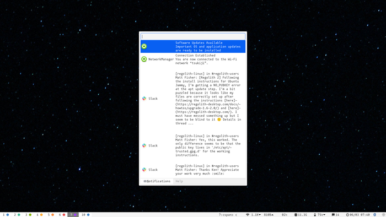This screenshot has width=386, height=217.
Task: Switch to workspace 3 in the bar
Action: click(28, 215)
